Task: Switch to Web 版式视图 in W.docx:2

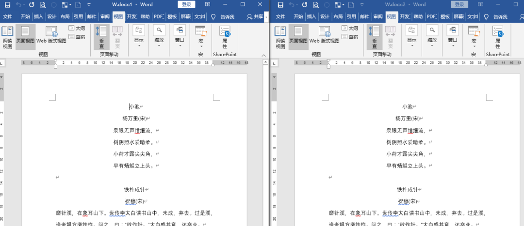Action: [325, 35]
